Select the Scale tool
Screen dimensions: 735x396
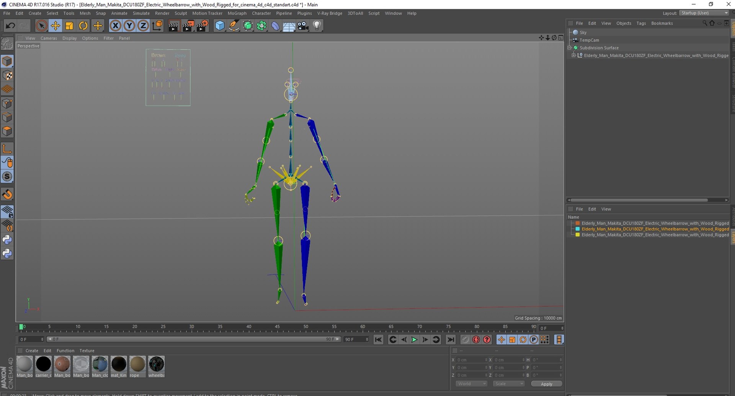point(69,26)
